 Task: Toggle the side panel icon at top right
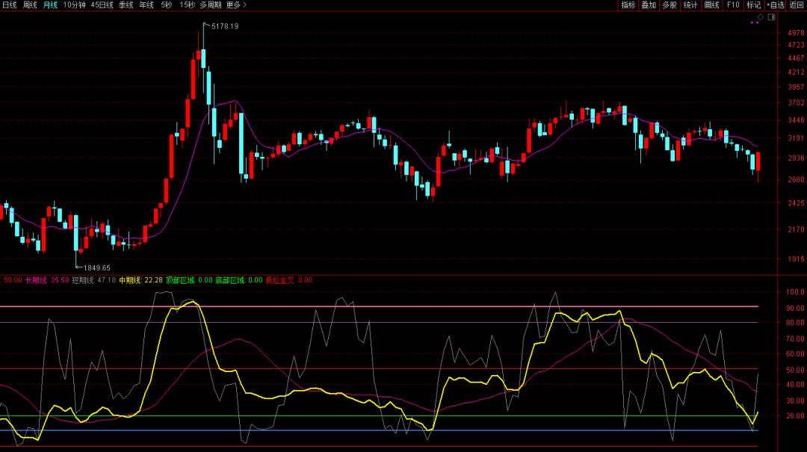pos(771,16)
